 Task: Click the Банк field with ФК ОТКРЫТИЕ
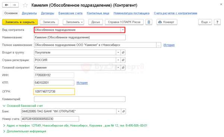pyautogui.click(x=69, y=111)
